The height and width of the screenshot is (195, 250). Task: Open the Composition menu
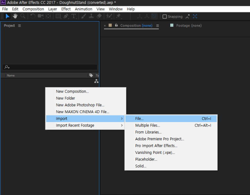[x=33, y=9]
